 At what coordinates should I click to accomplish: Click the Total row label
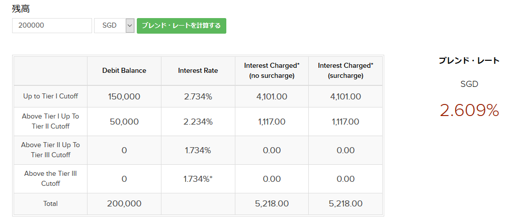(50, 204)
